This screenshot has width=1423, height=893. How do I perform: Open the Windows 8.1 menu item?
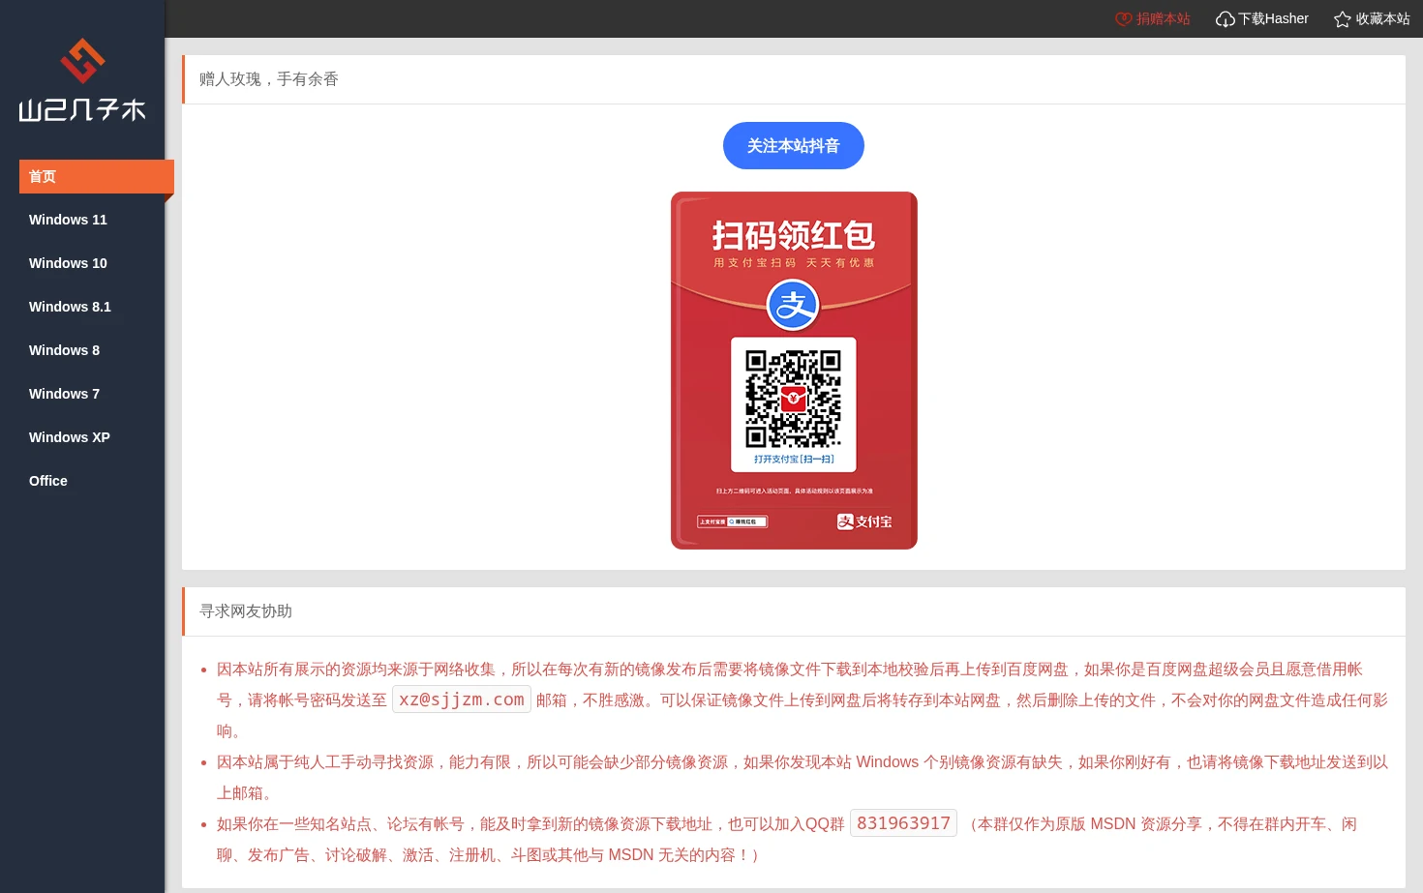(70, 307)
